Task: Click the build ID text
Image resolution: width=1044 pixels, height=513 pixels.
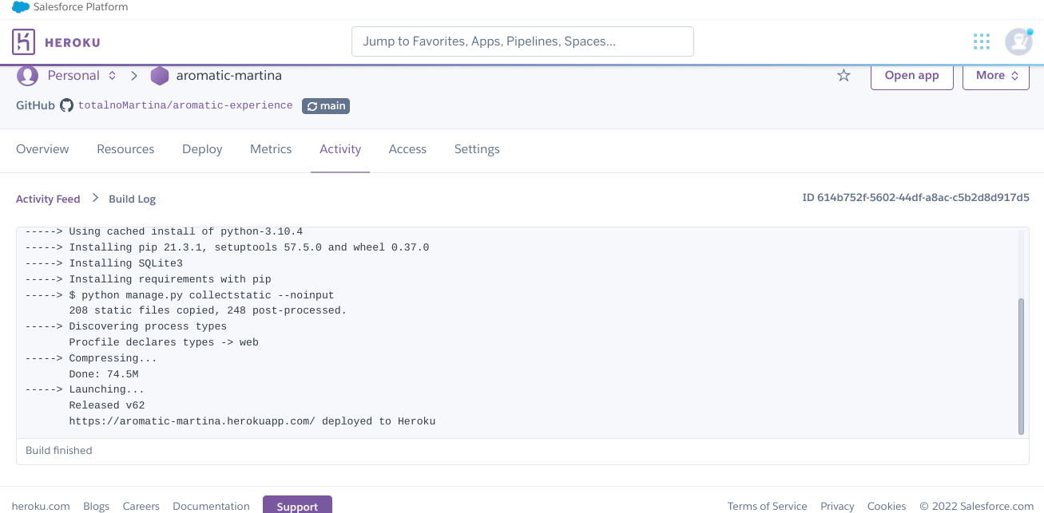Action: click(915, 198)
